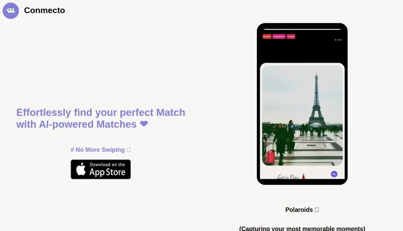
Task: Open the three-dot menu in phone mockup
Action: (338, 40)
